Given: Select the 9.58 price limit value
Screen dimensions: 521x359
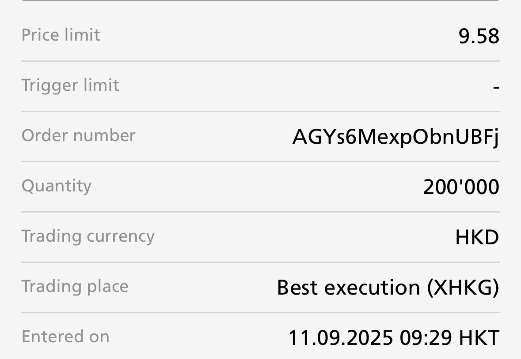Looking at the screenshot, I should click(x=479, y=36).
